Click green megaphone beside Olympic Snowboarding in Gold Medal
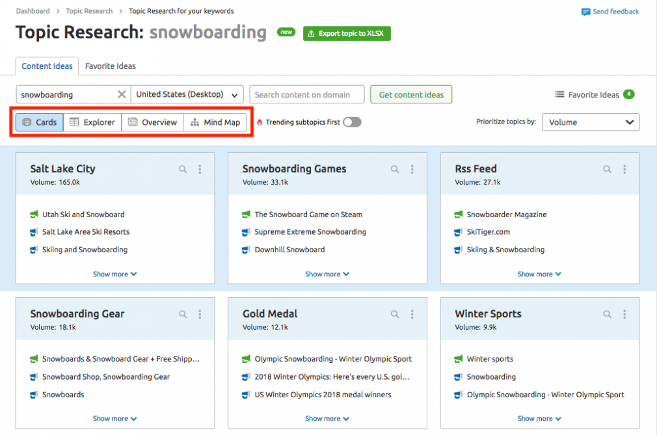 coord(246,359)
